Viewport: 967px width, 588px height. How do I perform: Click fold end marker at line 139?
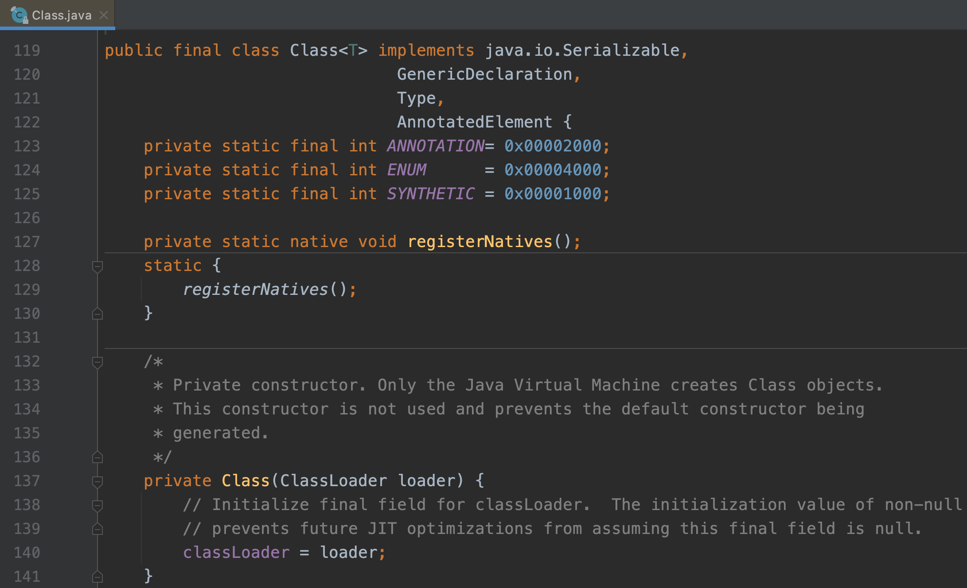tap(97, 529)
